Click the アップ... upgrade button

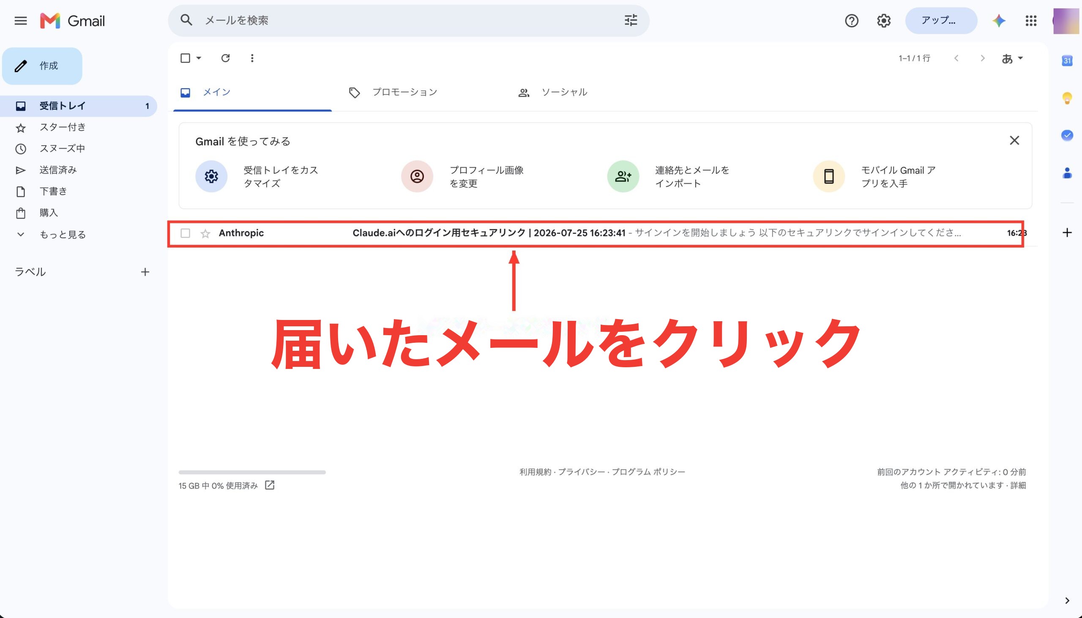pyautogui.click(x=941, y=20)
